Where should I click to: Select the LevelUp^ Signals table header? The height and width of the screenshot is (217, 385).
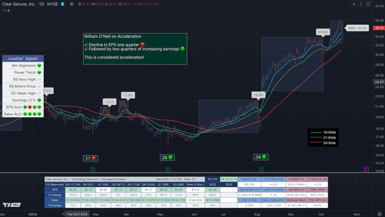(x=23, y=58)
